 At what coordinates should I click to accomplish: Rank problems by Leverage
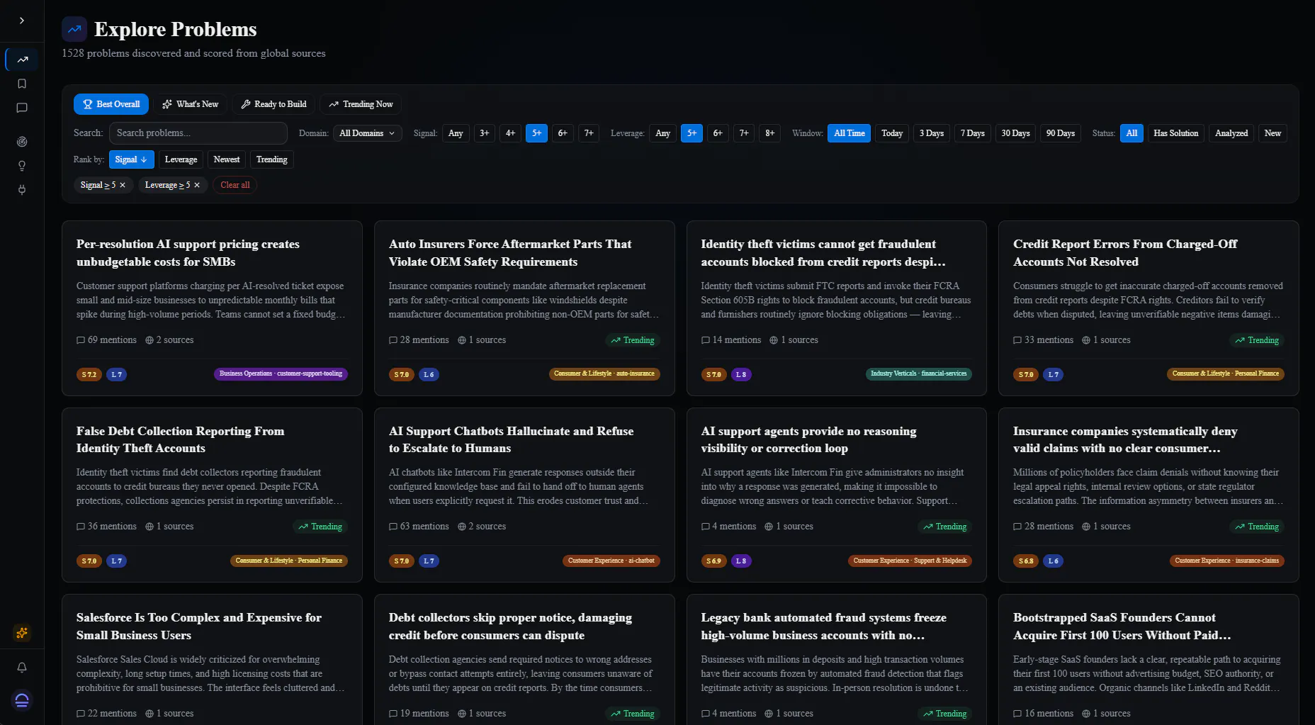coord(181,159)
